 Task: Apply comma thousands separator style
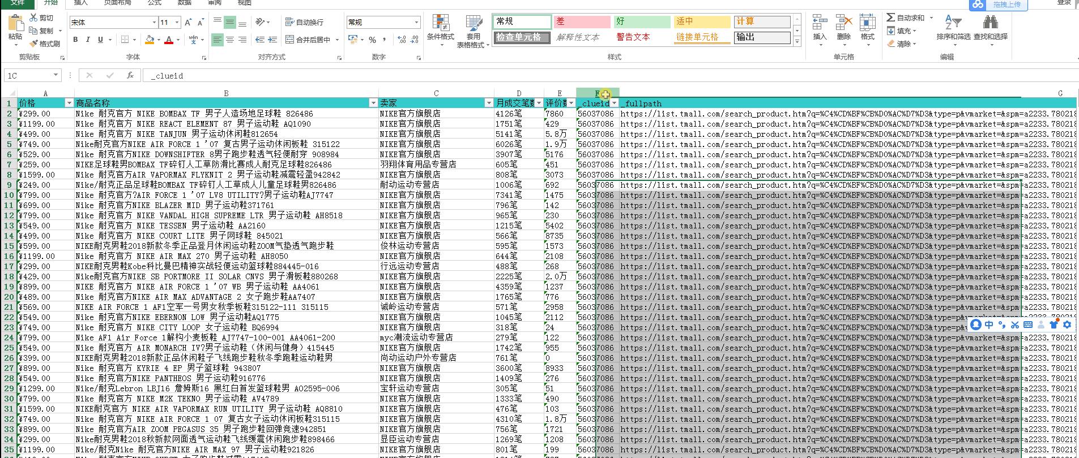(x=385, y=40)
